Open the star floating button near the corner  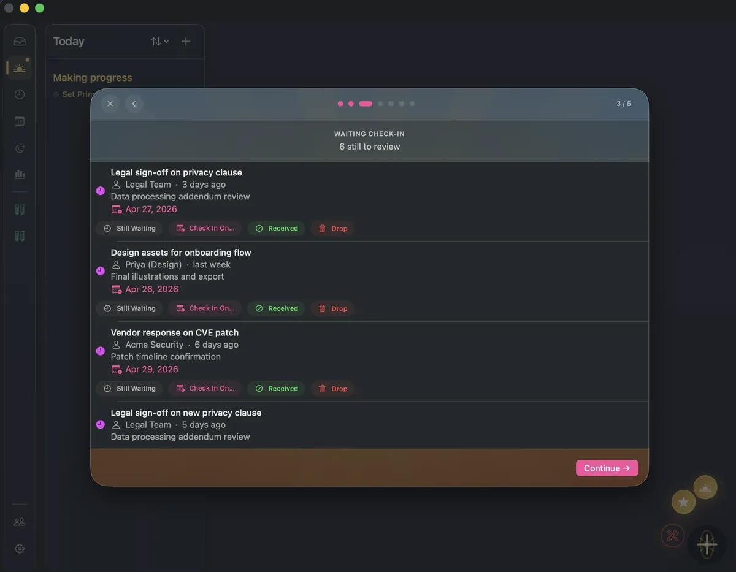pos(683,501)
